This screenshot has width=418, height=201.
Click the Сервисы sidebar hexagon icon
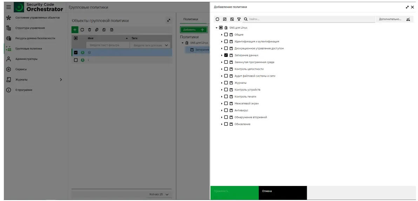(x=8, y=69)
